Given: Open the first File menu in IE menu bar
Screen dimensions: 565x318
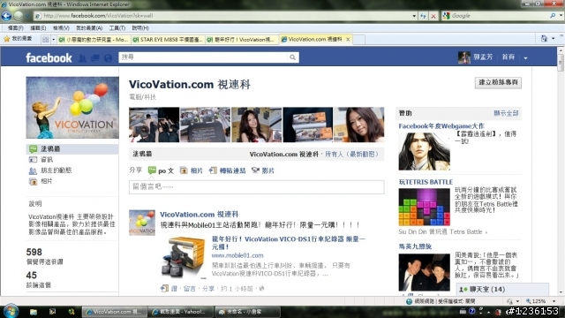Looking at the screenshot, I should [16, 28].
